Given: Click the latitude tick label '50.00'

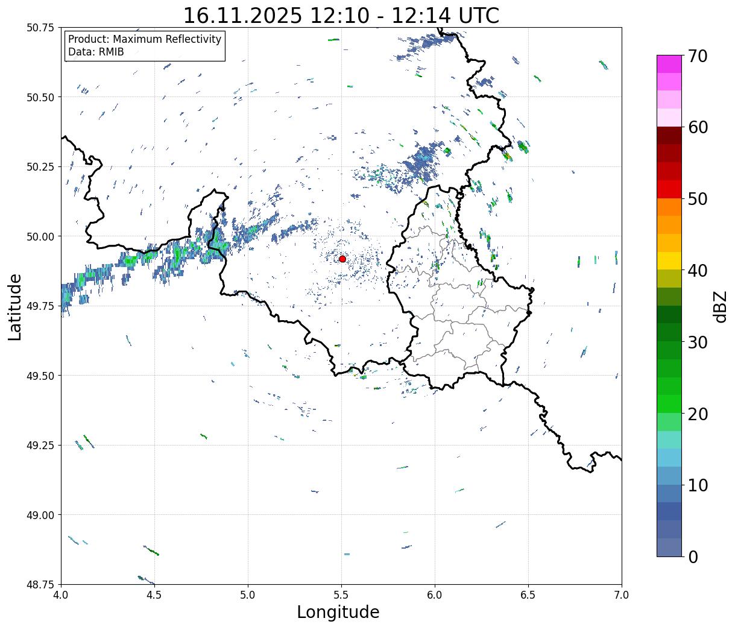Looking at the screenshot, I should point(40,236).
